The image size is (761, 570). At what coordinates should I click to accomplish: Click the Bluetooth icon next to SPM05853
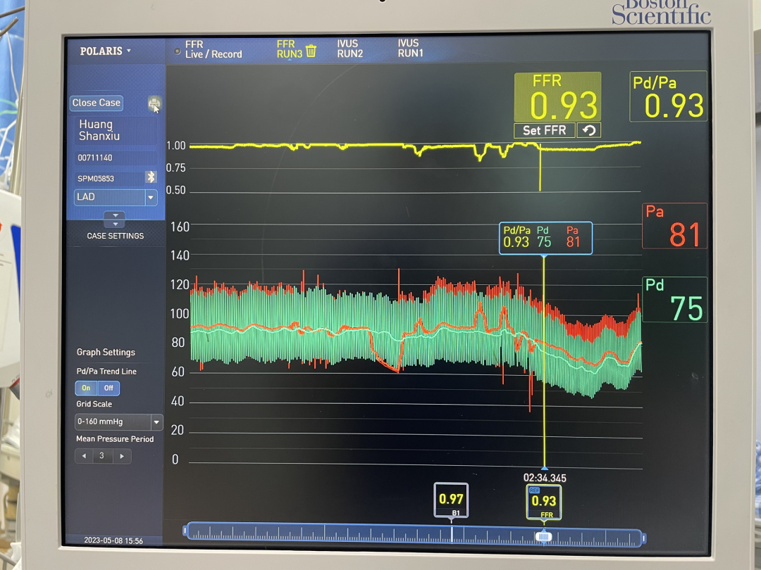pos(151,177)
